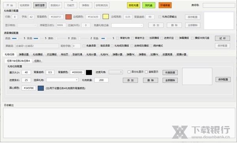The image size is (237, 143).
Task: Click the 礼物数量 field showing 200
Action: click(x=102, y=80)
